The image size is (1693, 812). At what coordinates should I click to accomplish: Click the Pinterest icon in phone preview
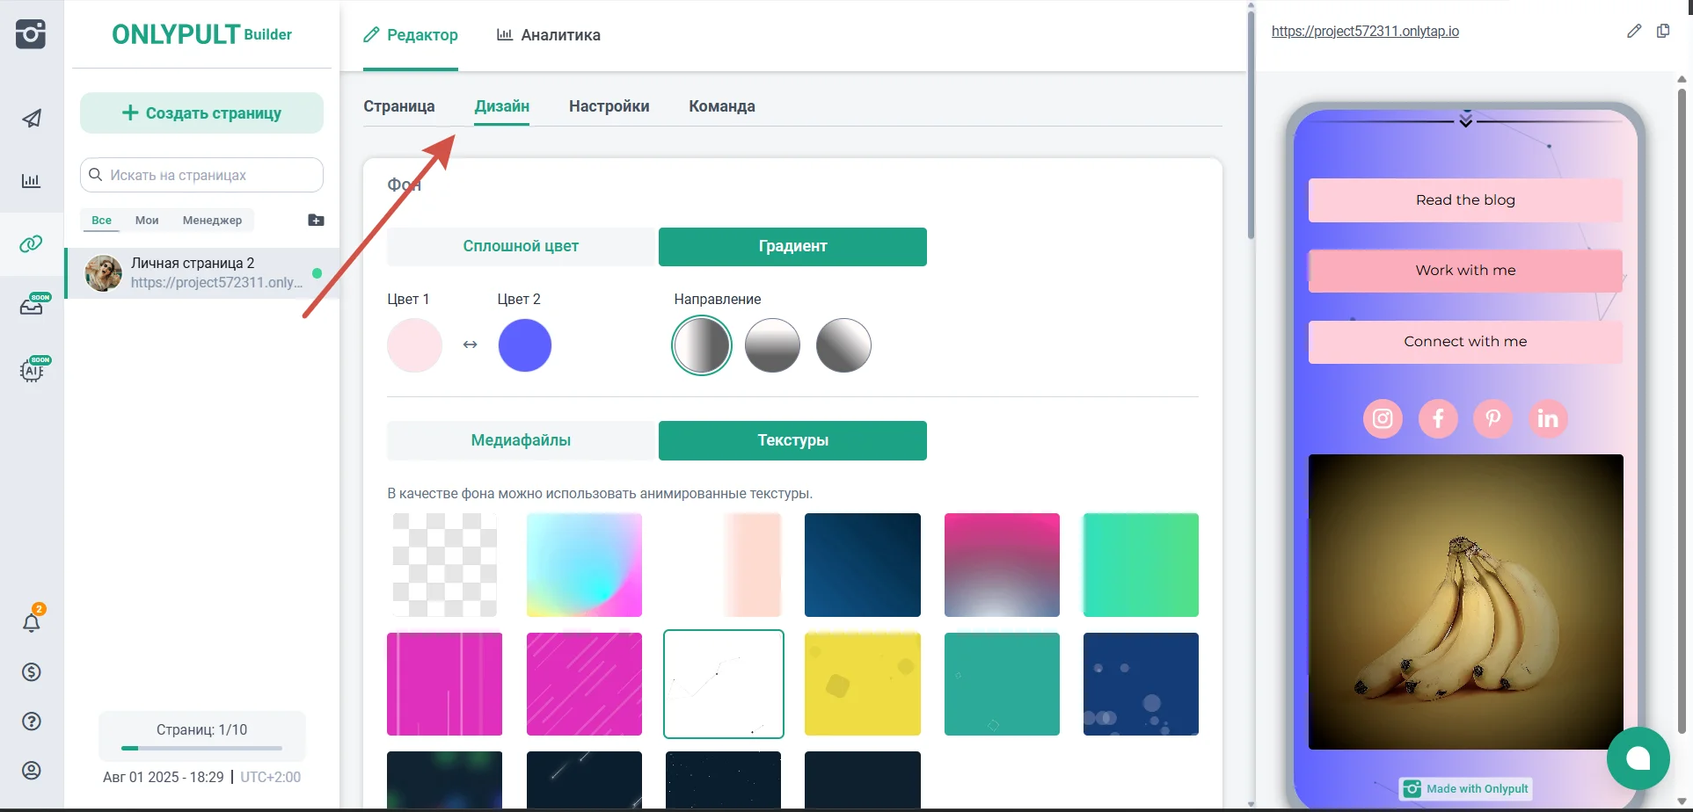[x=1493, y=418]
